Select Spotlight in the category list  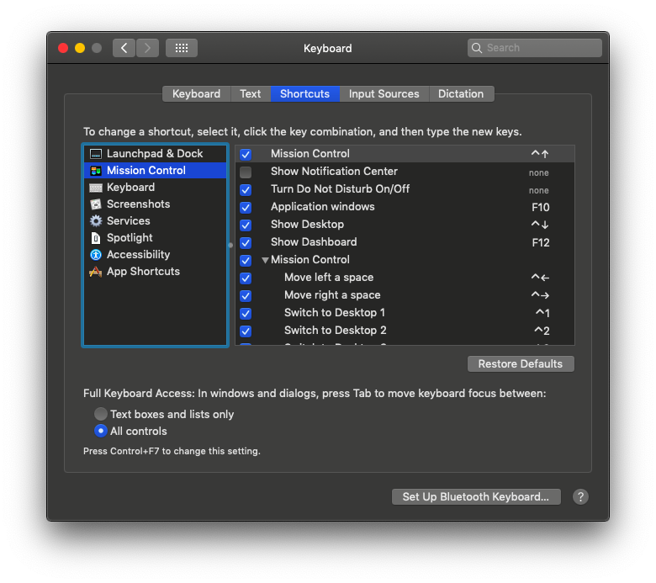[155, 238]
